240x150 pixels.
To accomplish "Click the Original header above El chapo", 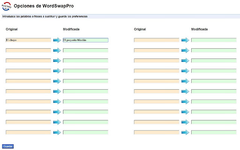I will coord(12,29).
